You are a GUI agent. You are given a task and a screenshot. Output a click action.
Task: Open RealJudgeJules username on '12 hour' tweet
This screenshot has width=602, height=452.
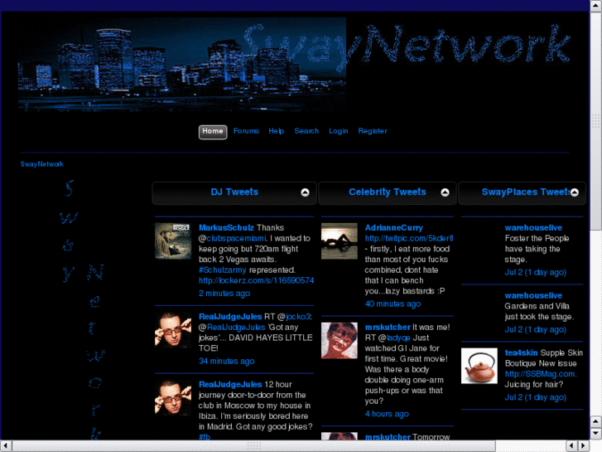pyautogui.click(x=230, y=384)
